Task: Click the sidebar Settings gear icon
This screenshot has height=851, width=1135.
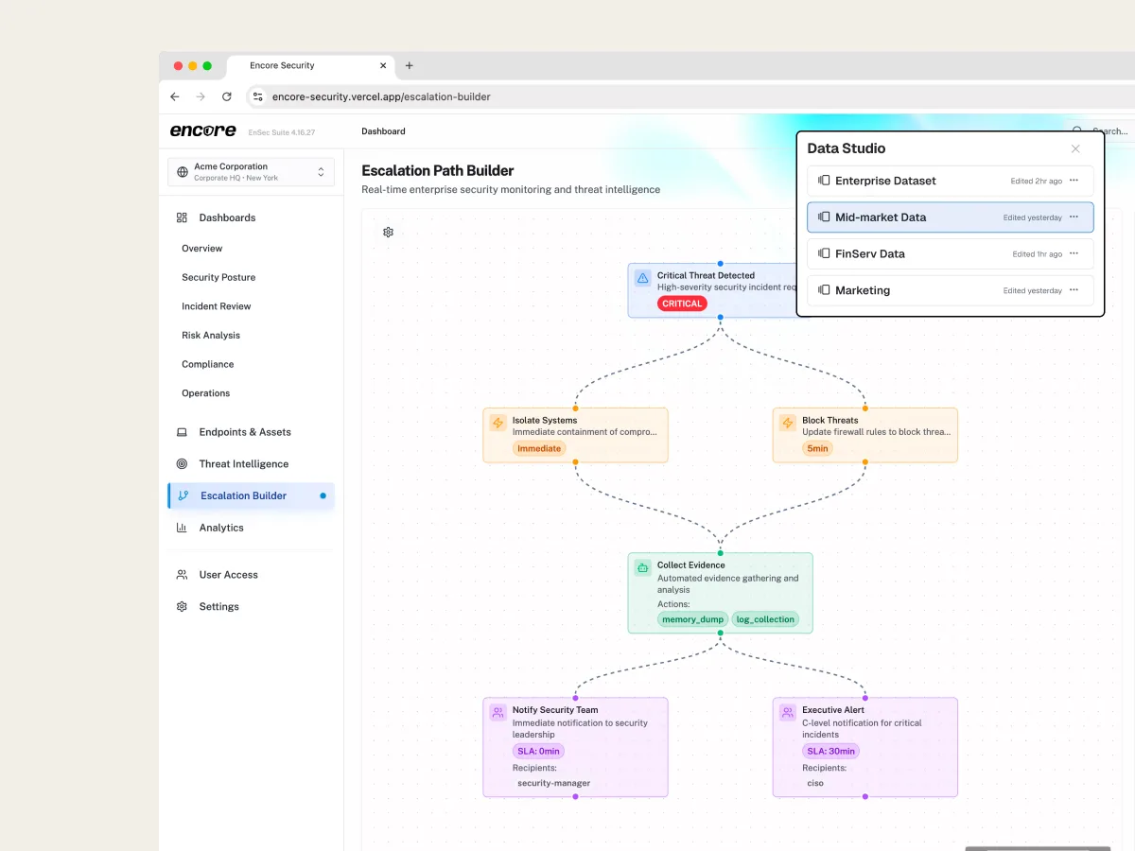Action: (182, 607)
